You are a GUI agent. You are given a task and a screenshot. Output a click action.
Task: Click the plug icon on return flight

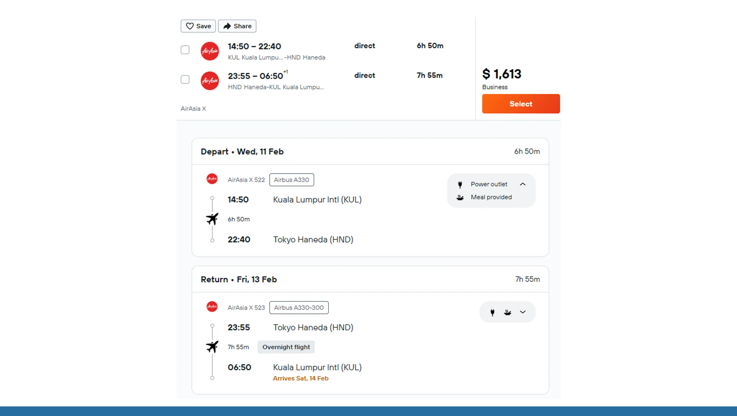[x=492, y=312]
